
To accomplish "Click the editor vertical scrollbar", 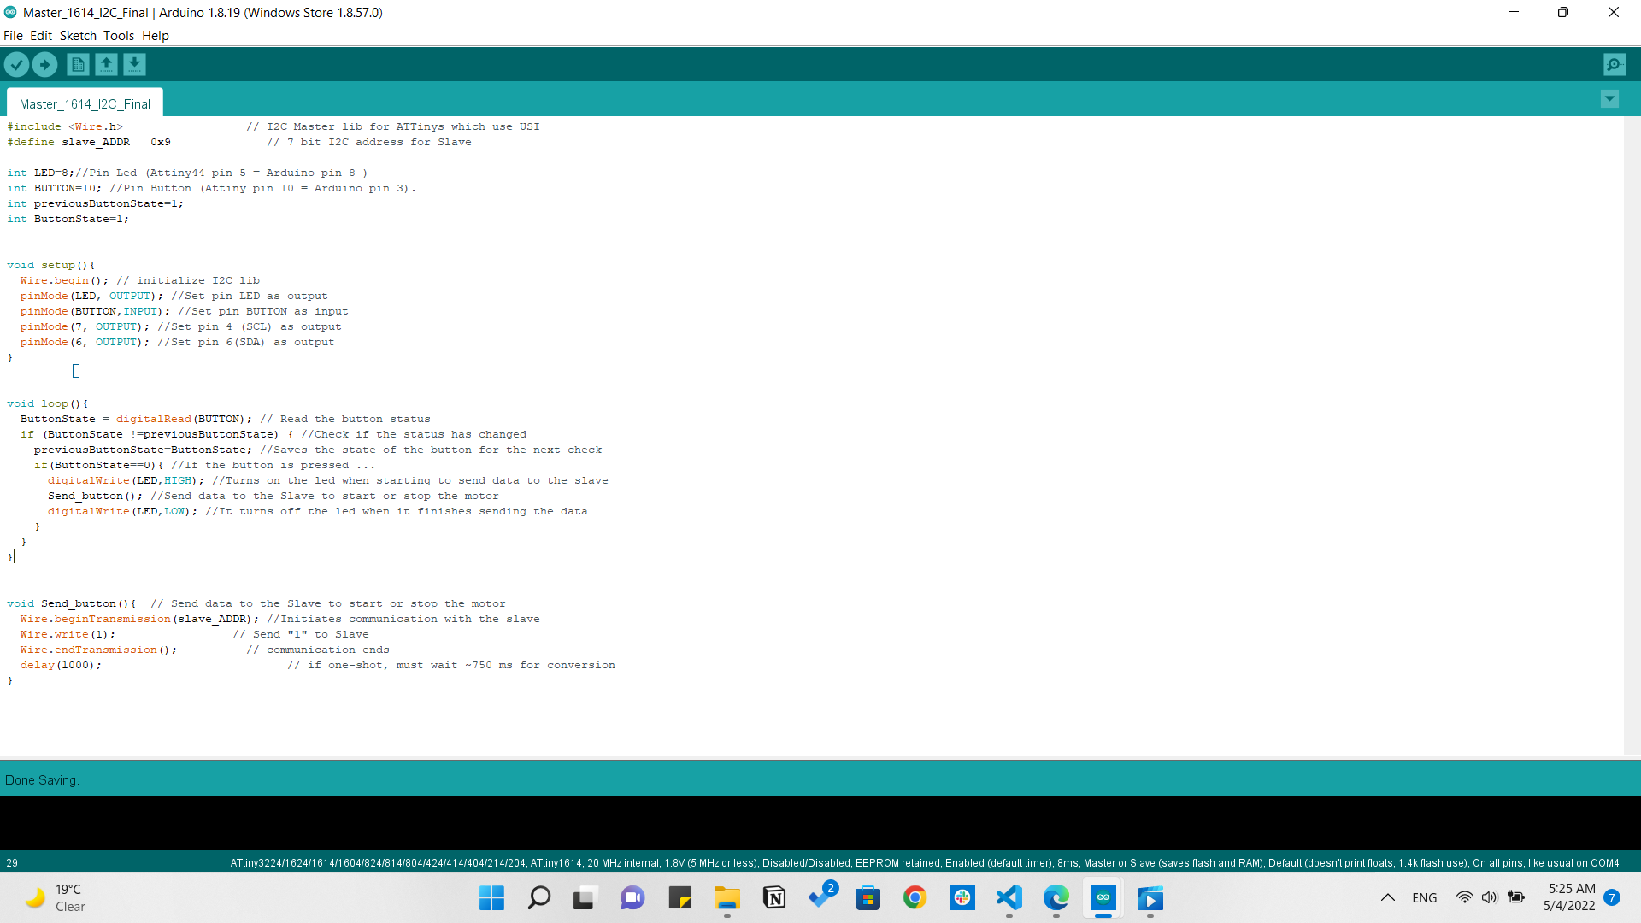I will (1632, 427).
